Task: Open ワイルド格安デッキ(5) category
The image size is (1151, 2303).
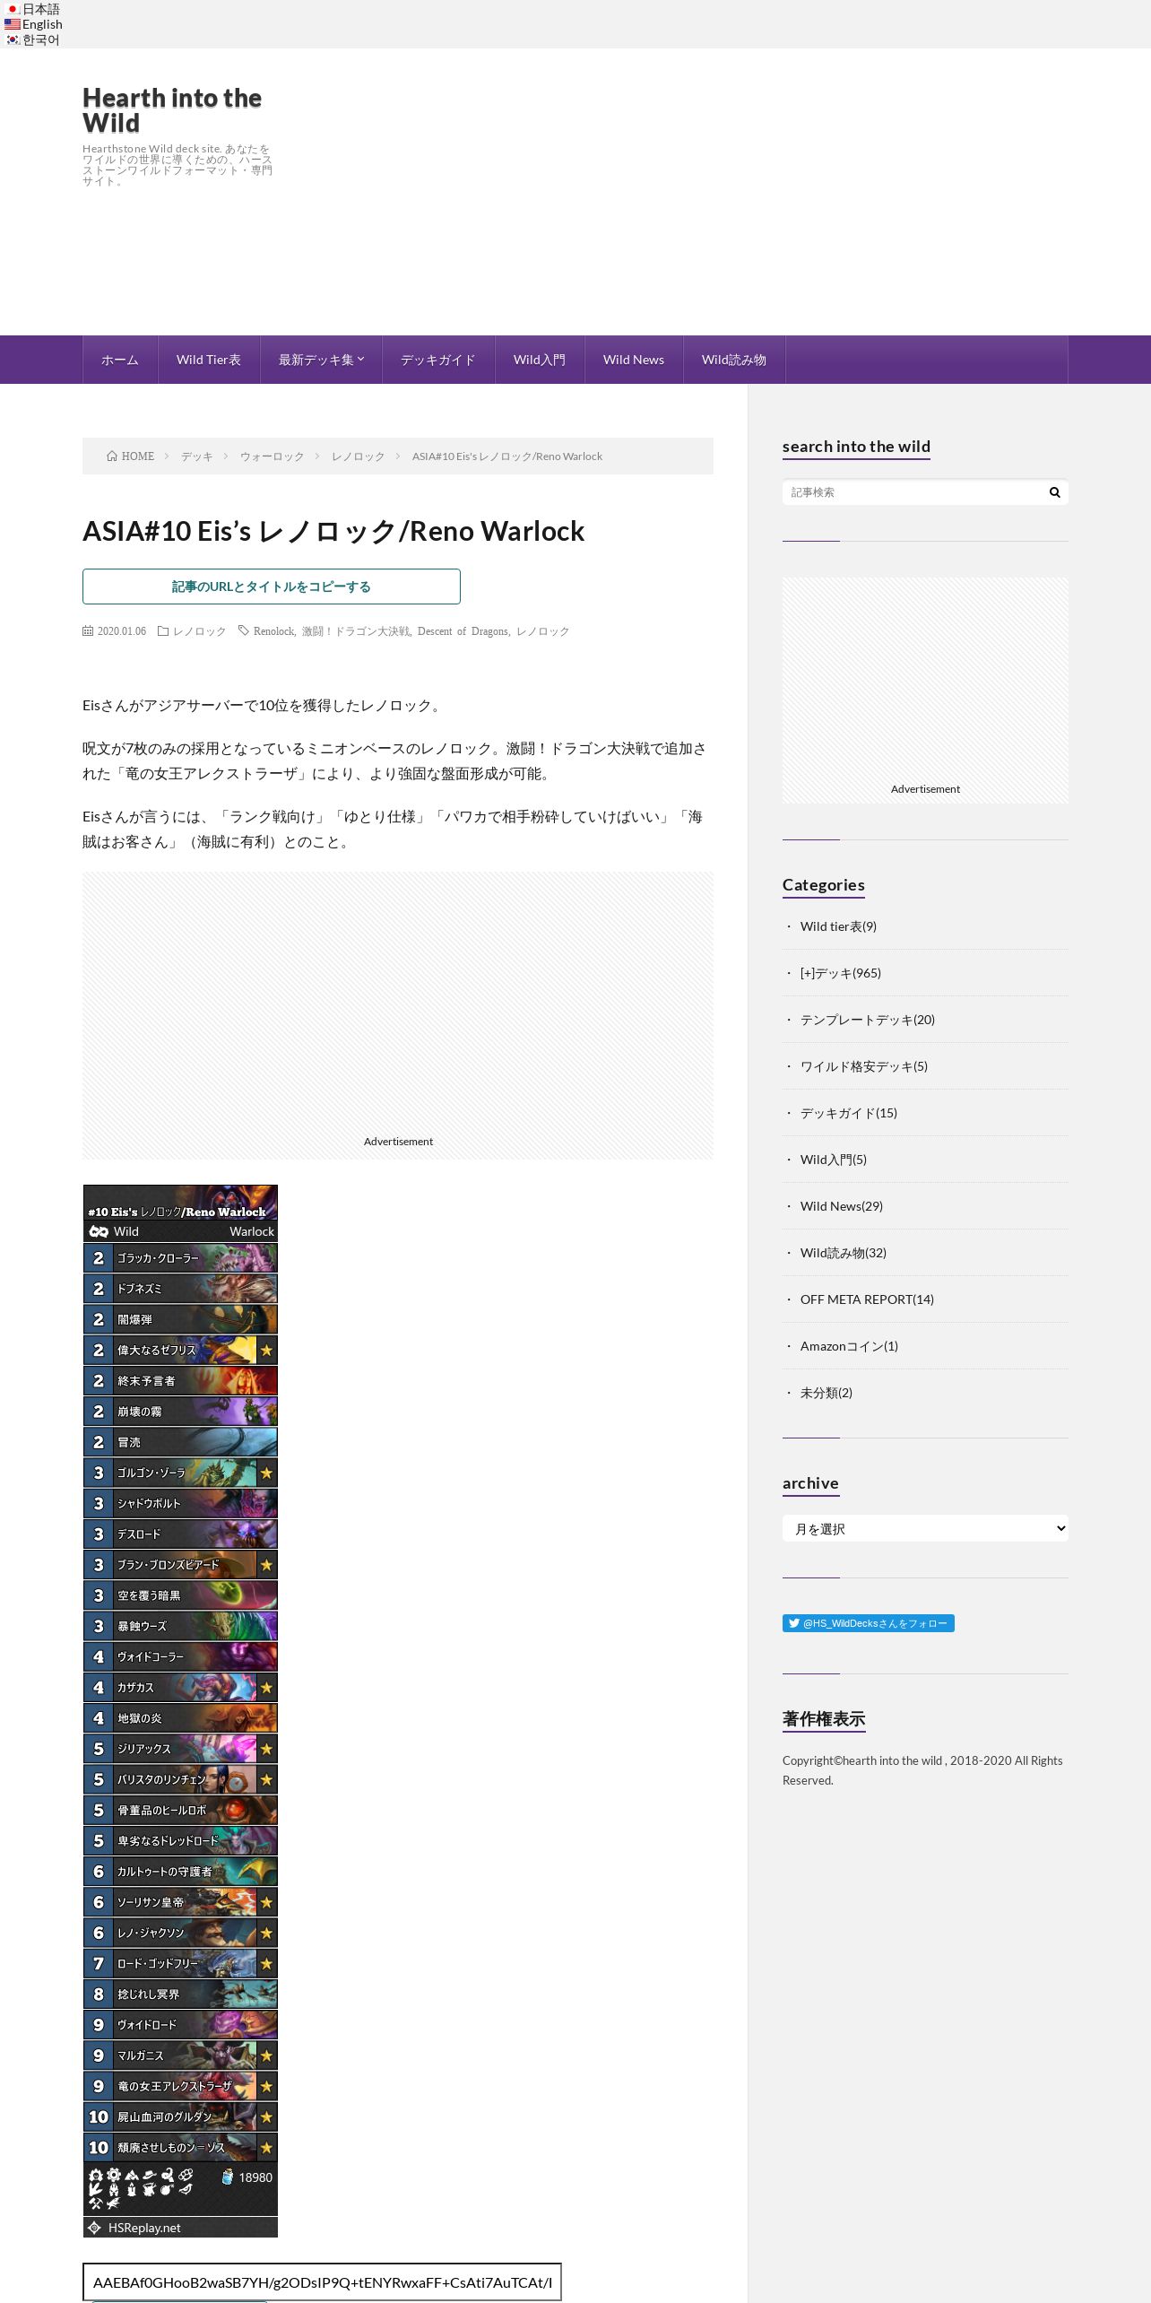Action: [864, 1066]
